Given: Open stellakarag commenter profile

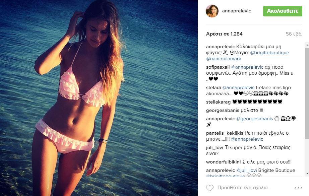Looking at the screenshot, I should click(x=218, y=102).
